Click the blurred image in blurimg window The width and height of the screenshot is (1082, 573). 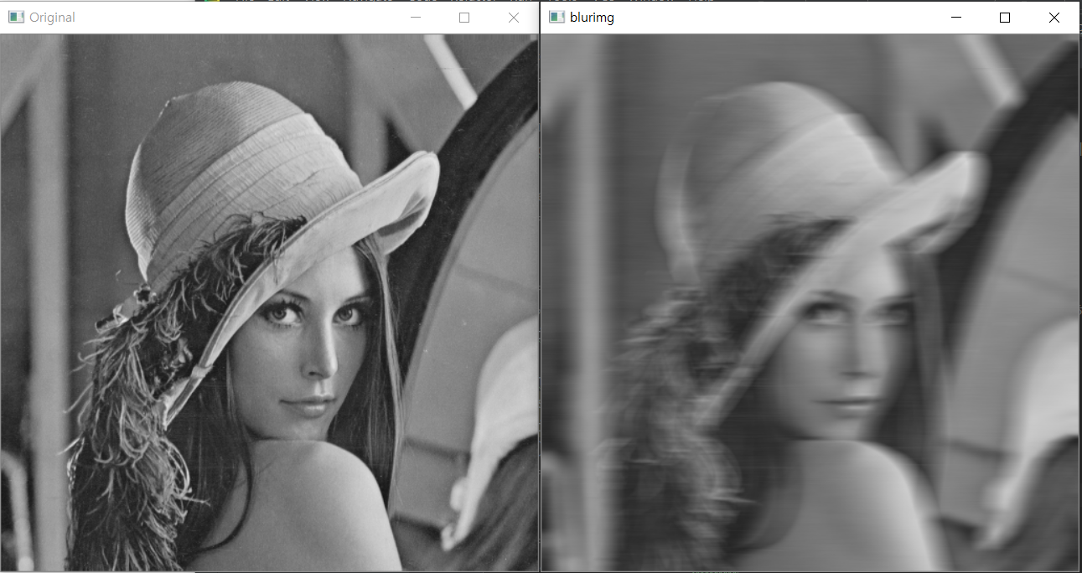(810, 302)
